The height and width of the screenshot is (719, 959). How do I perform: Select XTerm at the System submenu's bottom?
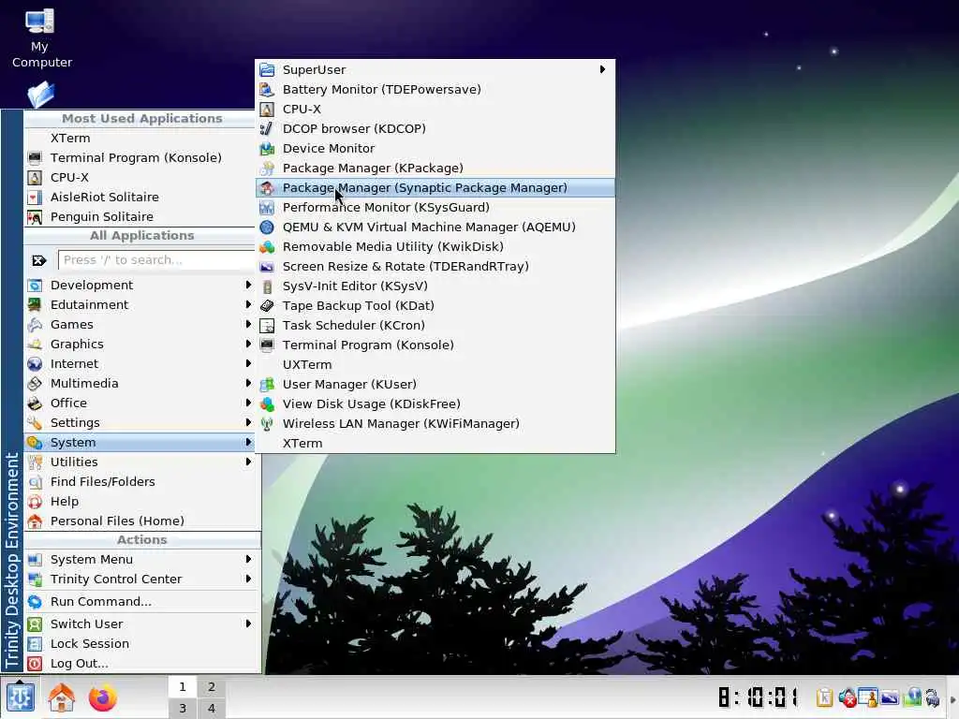[x=435, y=443]
